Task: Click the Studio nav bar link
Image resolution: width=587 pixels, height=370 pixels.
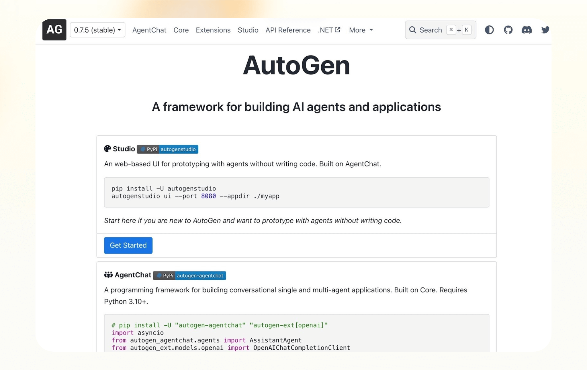Action: pyautogui.click(x=248, y=30)
